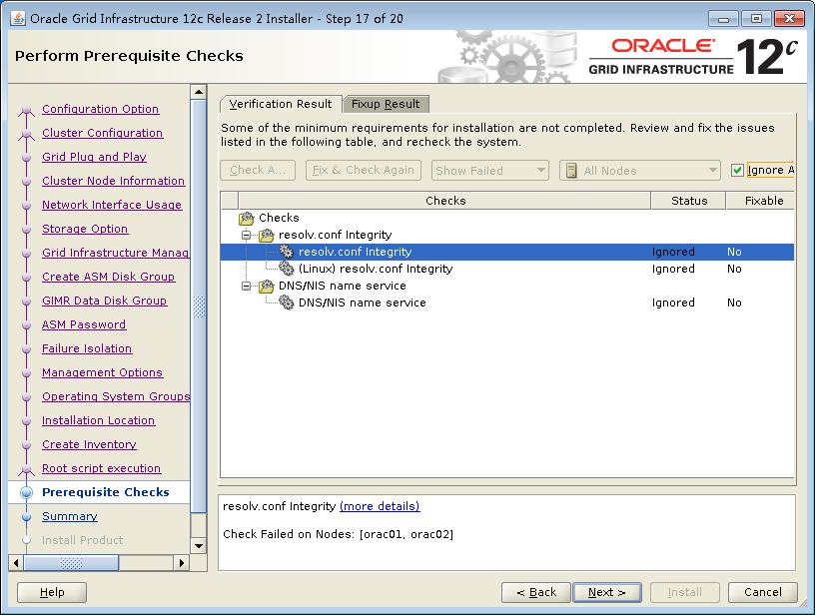This screenshot has height=615, width=815.
Task: Go to Grid Plug and Play step
Action: tap(94, 157)
